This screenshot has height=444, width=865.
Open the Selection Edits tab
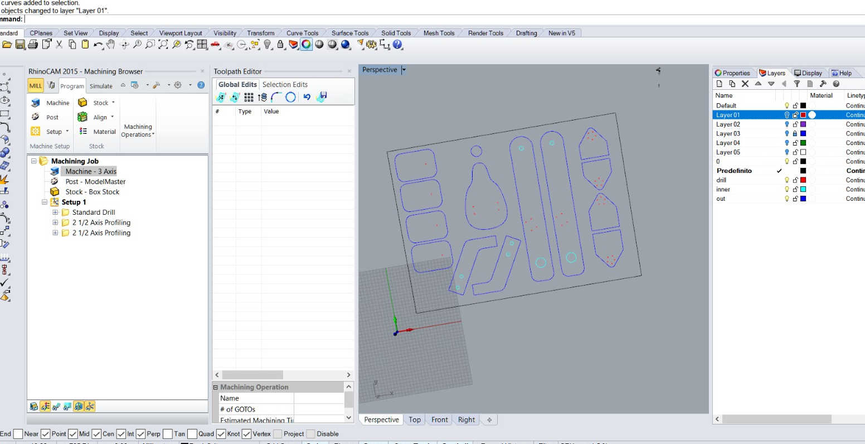(x=285, y=85)
